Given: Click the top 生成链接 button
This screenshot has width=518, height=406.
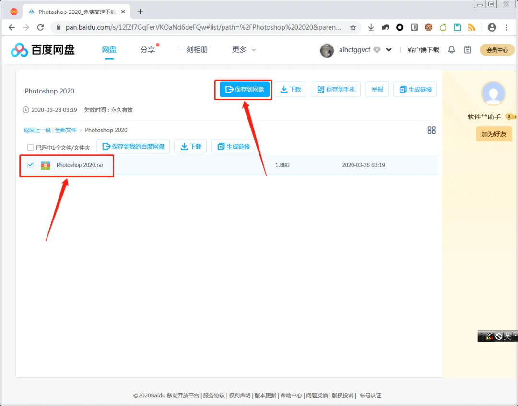Looking at the screenshot, I should tap(415, 90).
